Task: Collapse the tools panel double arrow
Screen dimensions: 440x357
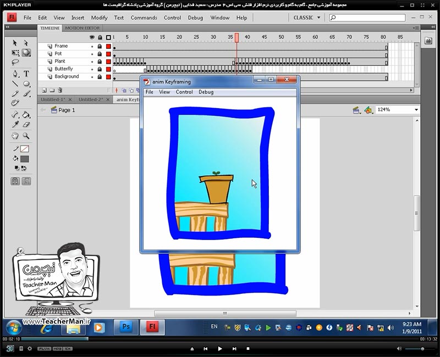Action: point(7,27)
